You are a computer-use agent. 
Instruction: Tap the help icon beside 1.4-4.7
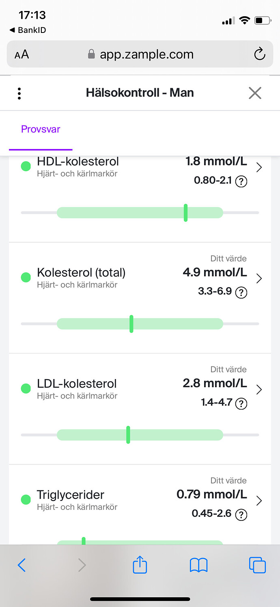click(241, 403)
